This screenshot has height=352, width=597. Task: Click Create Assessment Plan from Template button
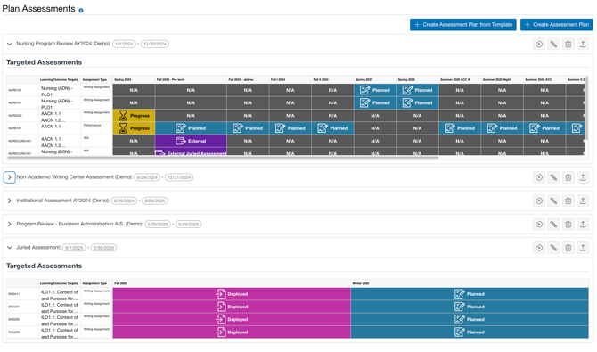pyautogui.click(x=463, y=25)
